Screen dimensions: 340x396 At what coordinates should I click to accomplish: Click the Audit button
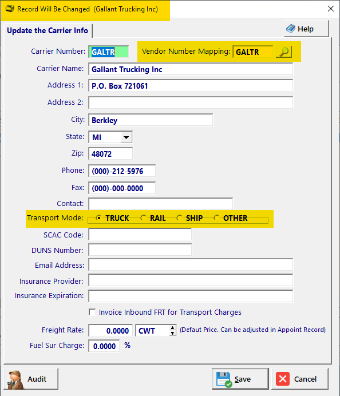(31, 379)
